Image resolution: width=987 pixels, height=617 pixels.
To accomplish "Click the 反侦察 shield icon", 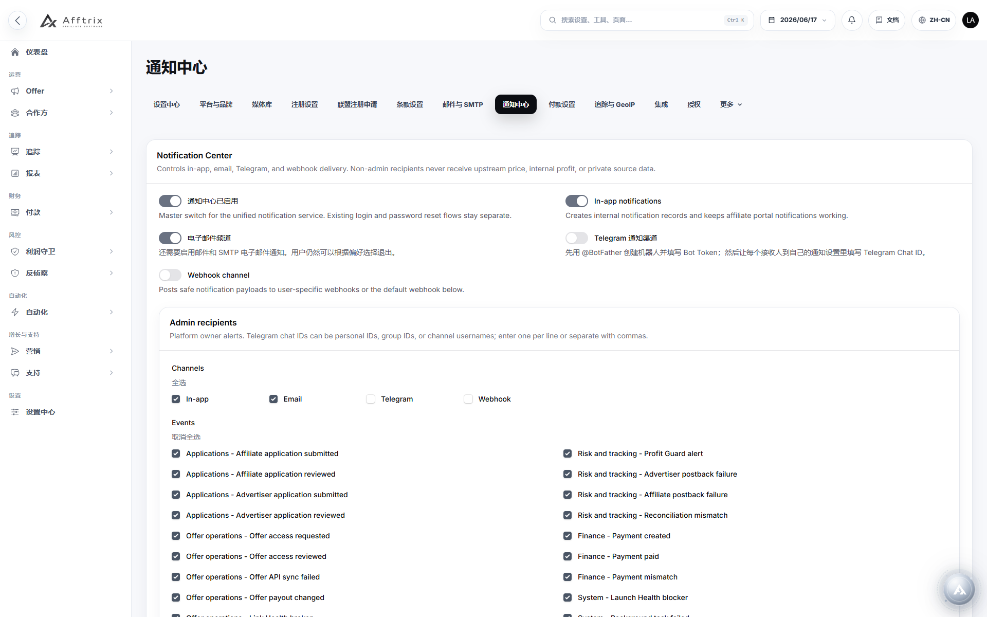I will (15, 273).
